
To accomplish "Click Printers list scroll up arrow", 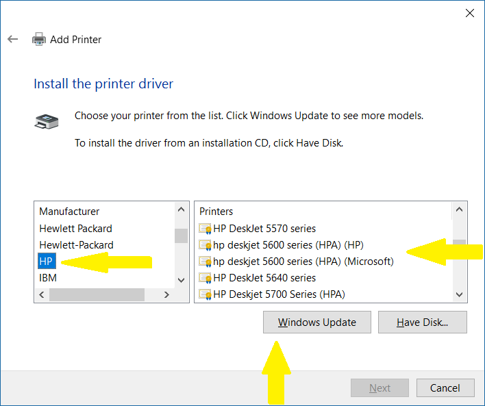I will [460, 210].
